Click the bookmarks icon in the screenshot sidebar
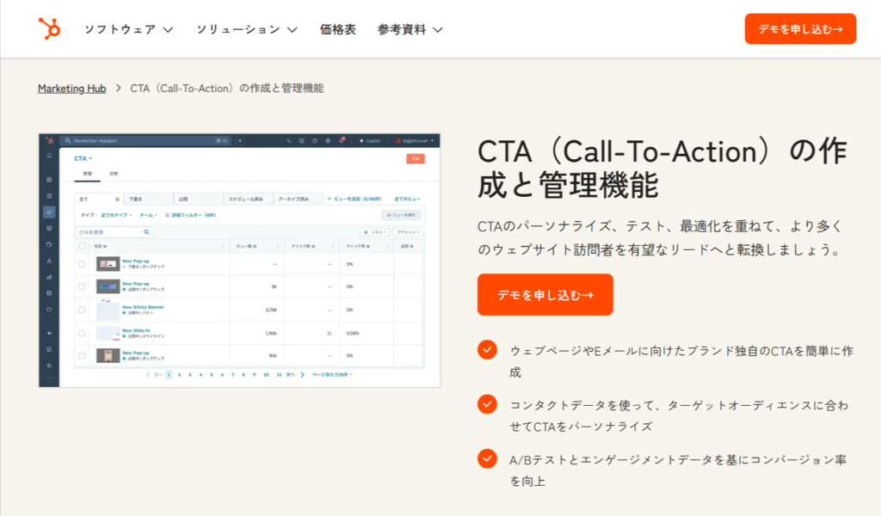881x516 pixels. tap(49, 156)
